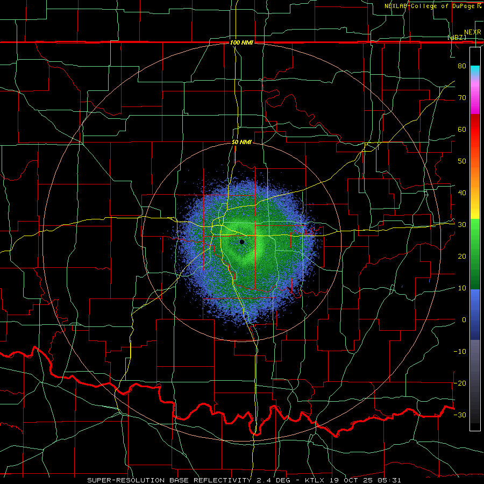Click the NEXR label at top right
Image resolution: width=484 pixels, height=484 pixels.
(x=472, y=32)
